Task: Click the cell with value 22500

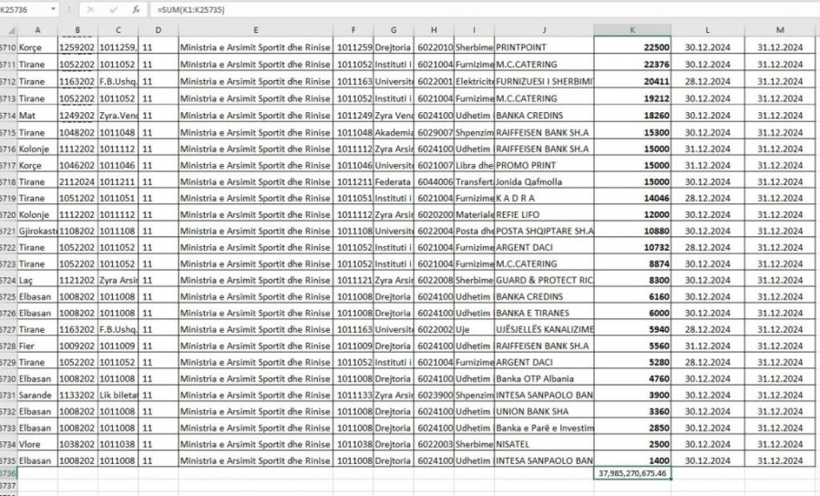Action: click(632, 46)
